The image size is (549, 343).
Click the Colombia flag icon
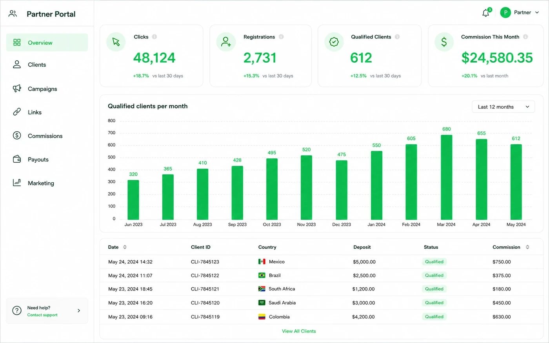point(262,316)
